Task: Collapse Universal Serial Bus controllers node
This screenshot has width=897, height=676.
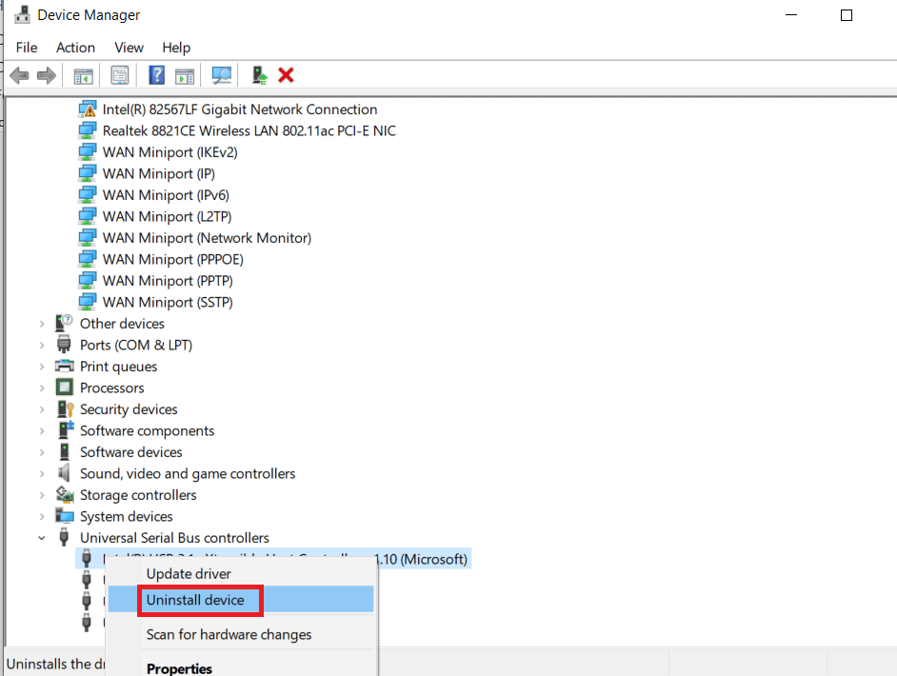Action: [42, 538]
